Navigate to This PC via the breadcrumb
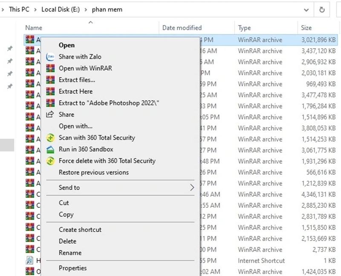Image resolution: width=341 pixels, height=276 pixels. pos(18,9)
